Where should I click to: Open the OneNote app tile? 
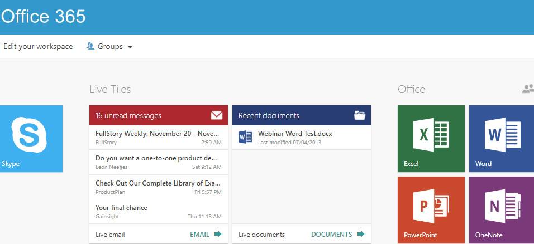(x=501, y=209)
